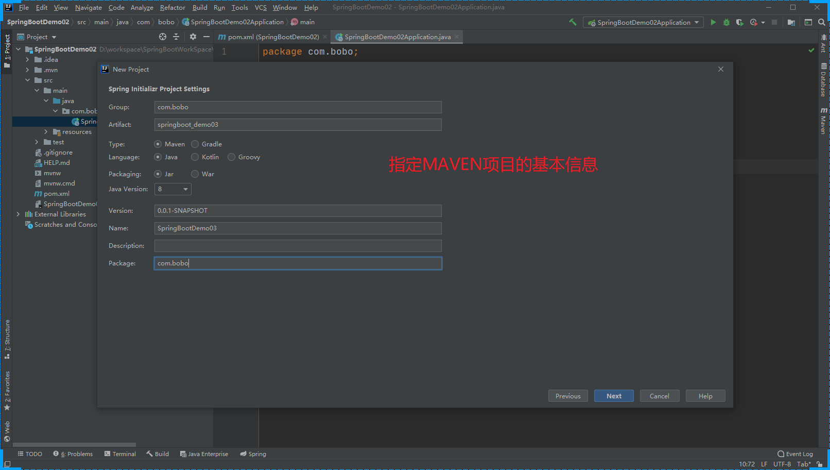Open Project Structure icon in toolbar
The width and height of the screenshot is (830, 470).
(791, 22)
